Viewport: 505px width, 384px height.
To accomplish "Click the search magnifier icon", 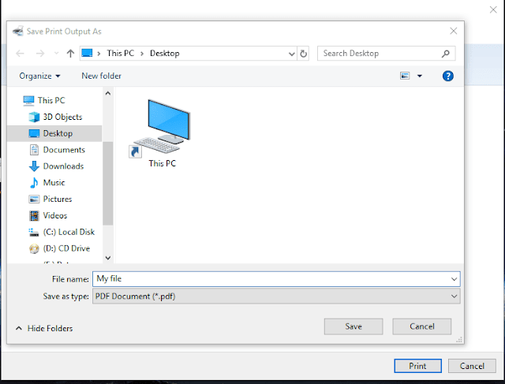I will (x=446, y=54).
